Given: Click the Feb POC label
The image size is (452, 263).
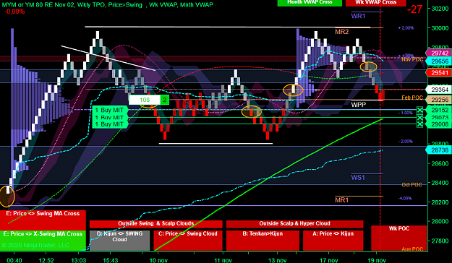Looking at the screenshot, I should tap(412, 98).
